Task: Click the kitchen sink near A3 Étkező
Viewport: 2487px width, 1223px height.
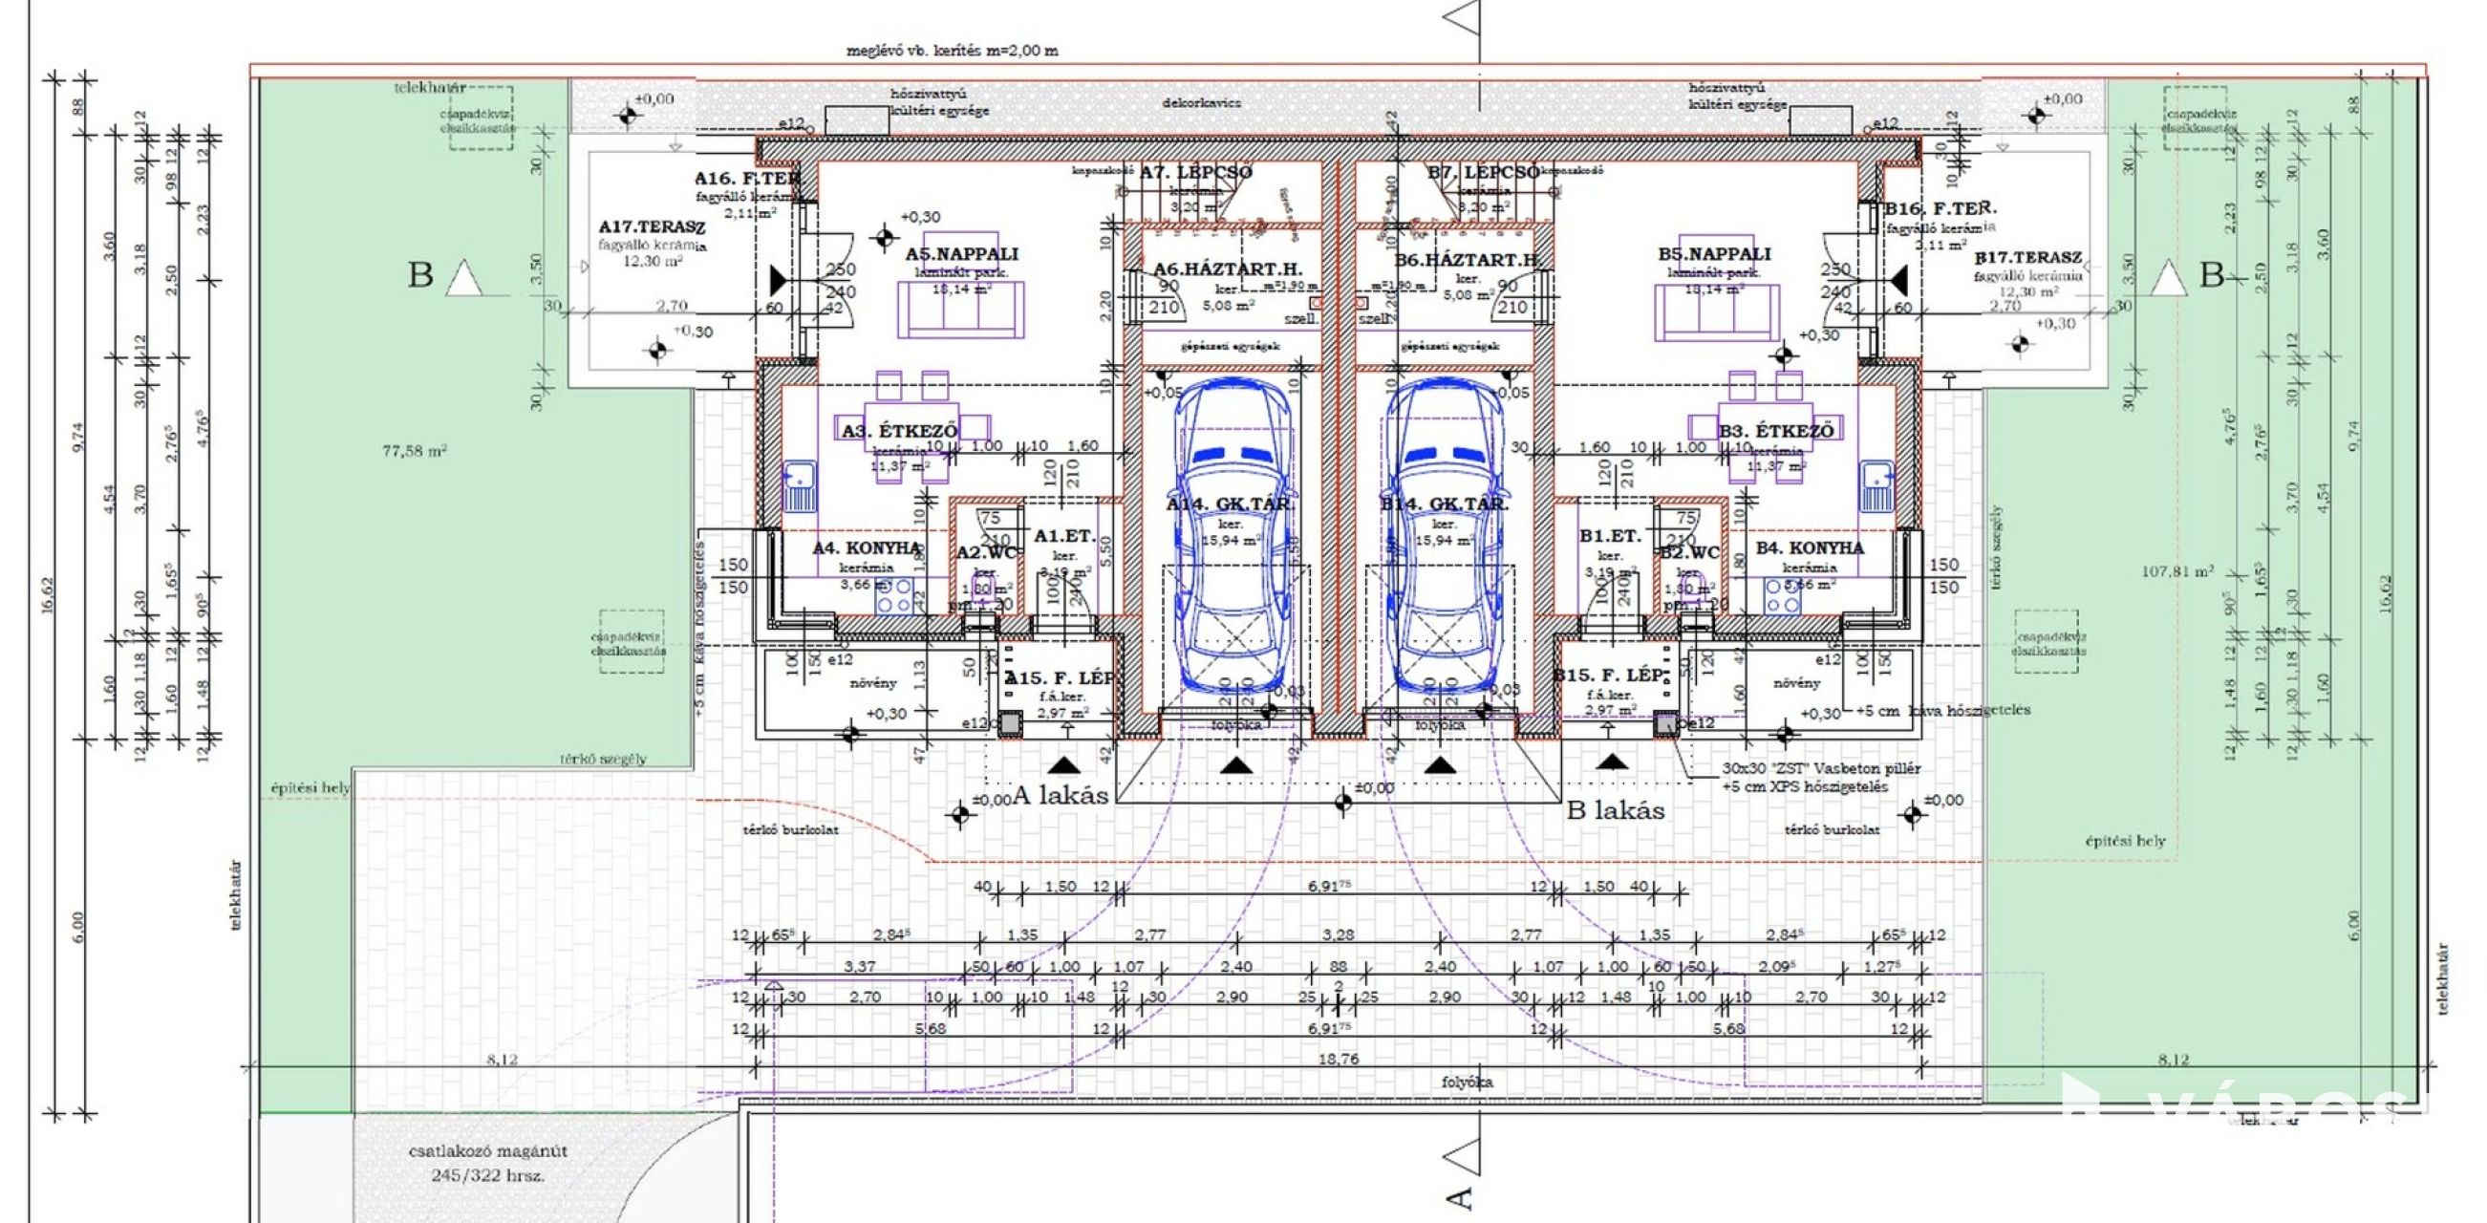Action: [801, 486]
